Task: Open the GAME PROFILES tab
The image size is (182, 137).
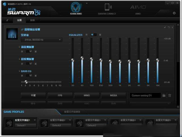Action: click(14, 112)
